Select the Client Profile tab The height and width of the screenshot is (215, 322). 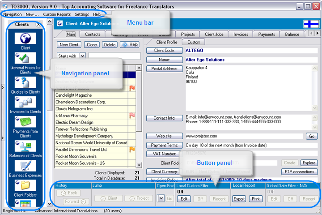tap(166, 42)
